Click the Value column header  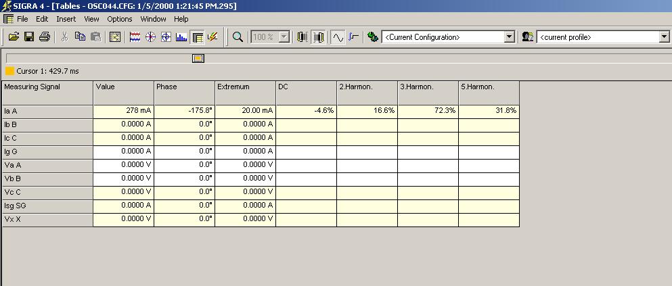[124, 93]
